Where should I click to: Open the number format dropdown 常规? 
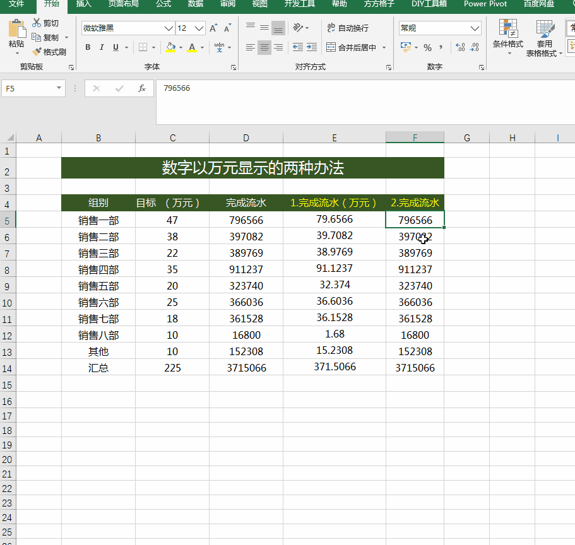pos(475,28)
